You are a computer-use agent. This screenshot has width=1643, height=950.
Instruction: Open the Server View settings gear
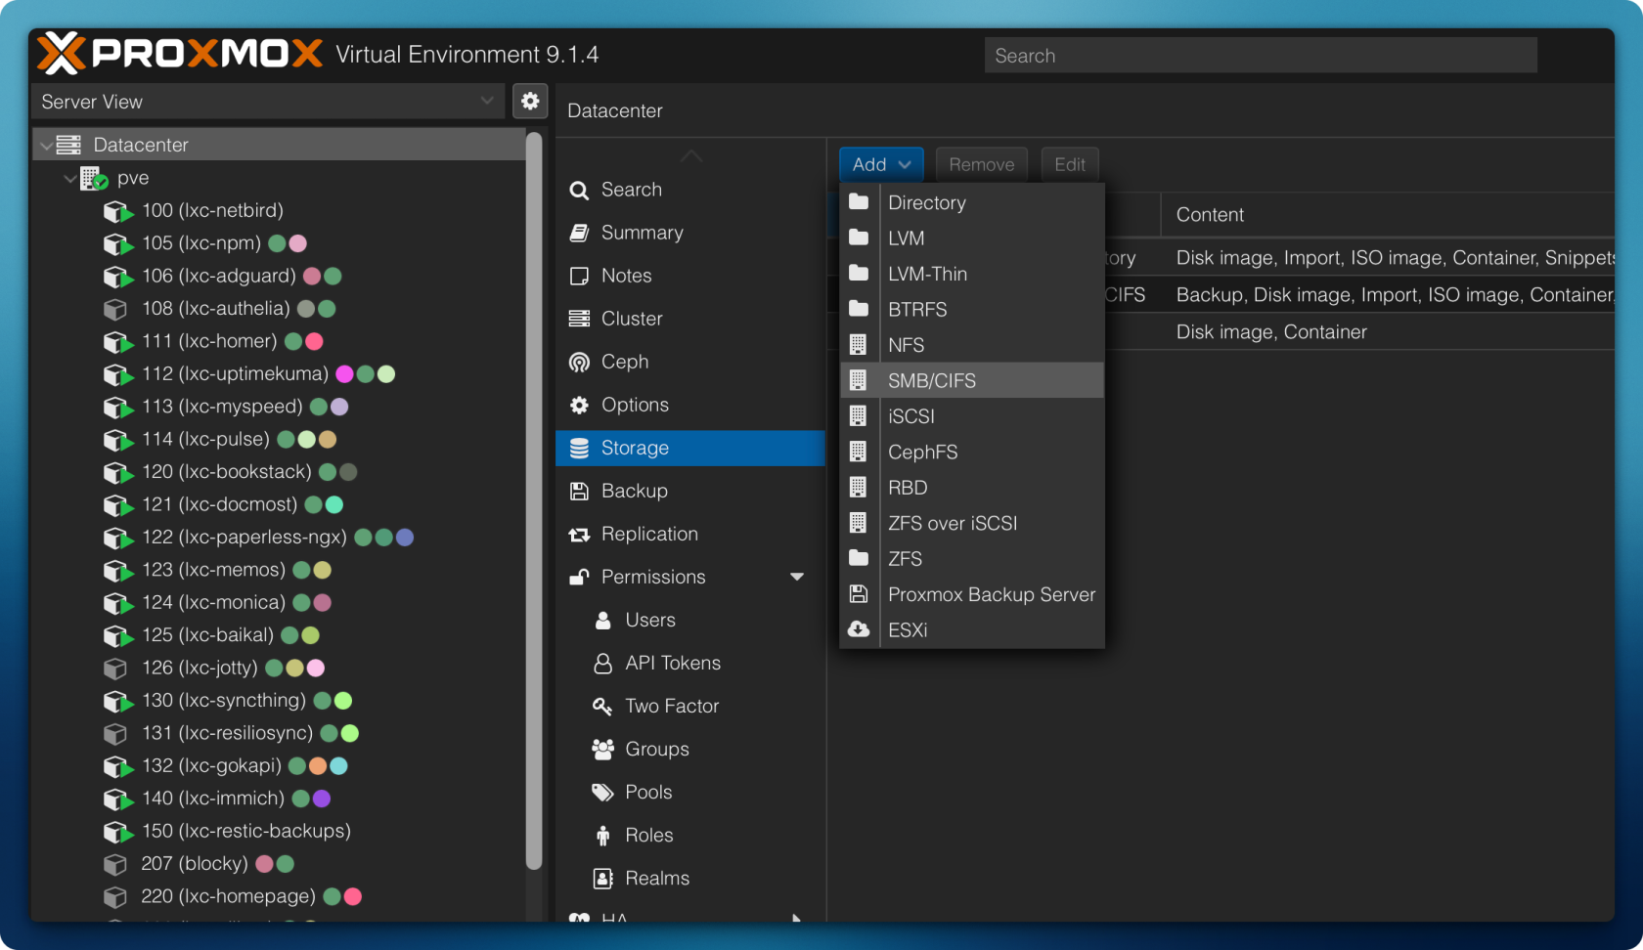point(530,101)
